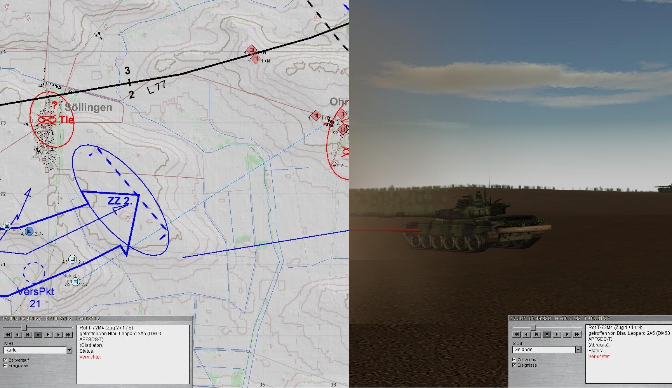Toggle Ereignisse checkbox in the Gelände panel
This screenshot has height=388, width=672.
pos(514,365)
